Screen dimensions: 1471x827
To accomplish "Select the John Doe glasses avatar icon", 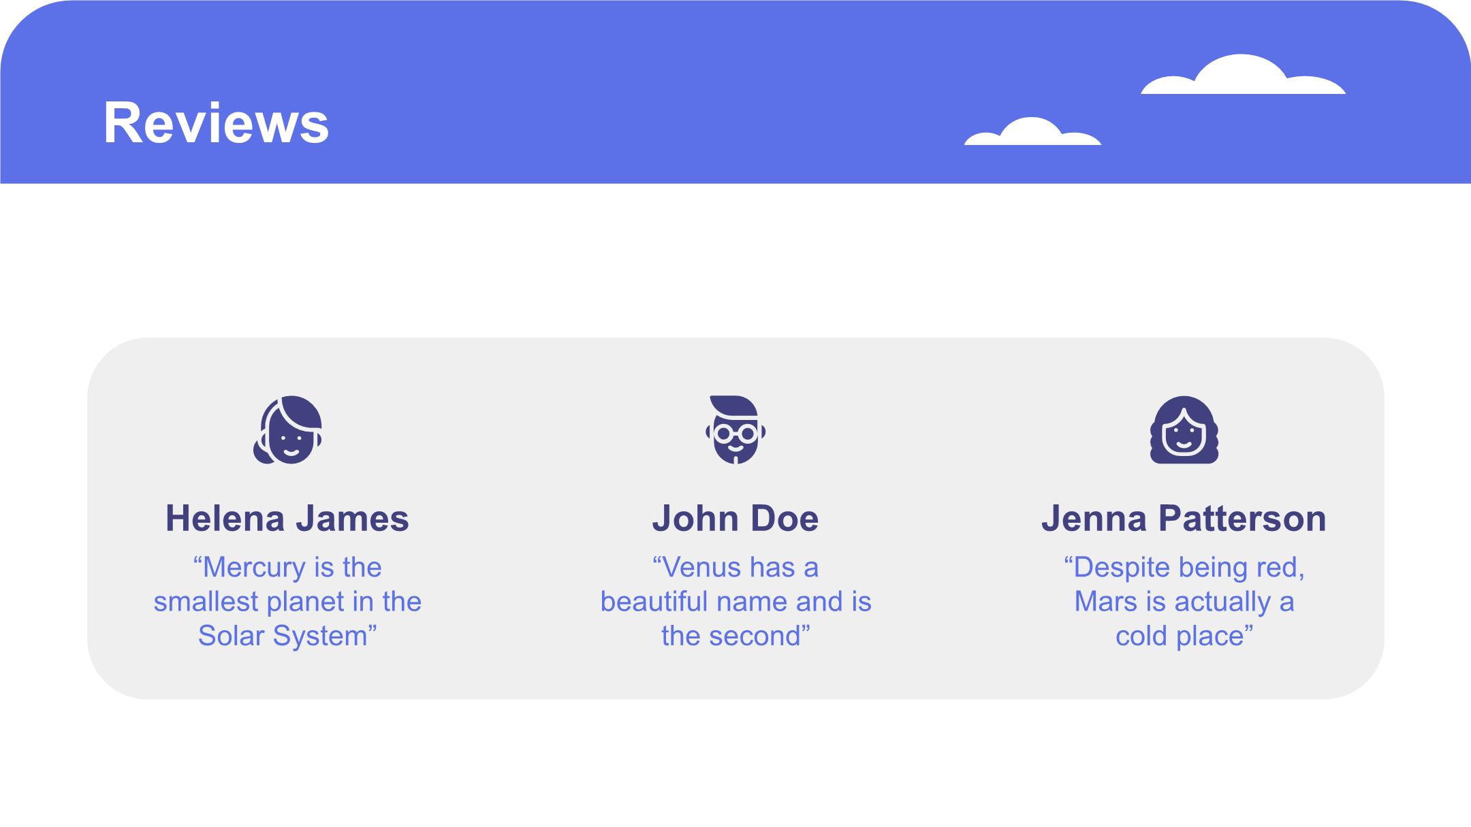I will pos(735,429).
